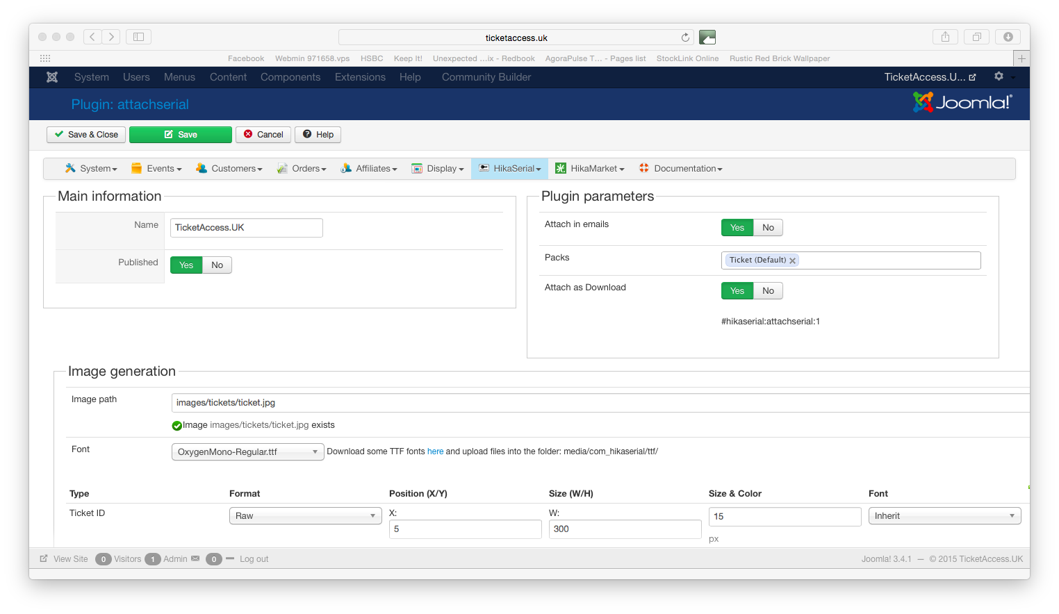Expand the Orders dropdown
Screen dimensions: 1059x614
(302, 169)
